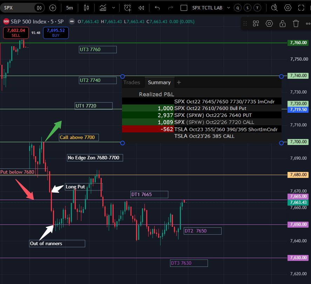Viewport: 311px width, 284px height.
Task: Click the 7,680.00 orange price label
Action: [298, 175]
